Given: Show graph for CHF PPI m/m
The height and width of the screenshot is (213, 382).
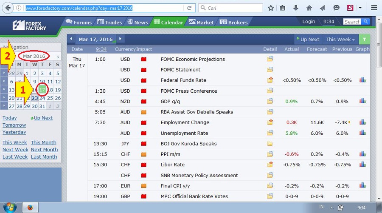Looking at the screenshot, I should click(362, 154).
